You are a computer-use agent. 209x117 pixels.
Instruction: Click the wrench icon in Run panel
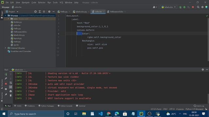tap(6, 78)
